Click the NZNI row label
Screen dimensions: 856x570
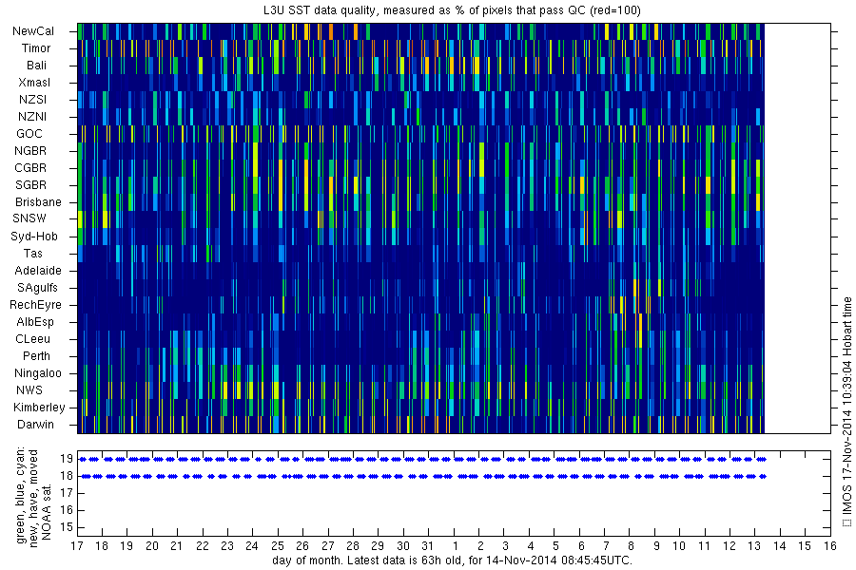[x=32, y=117]
